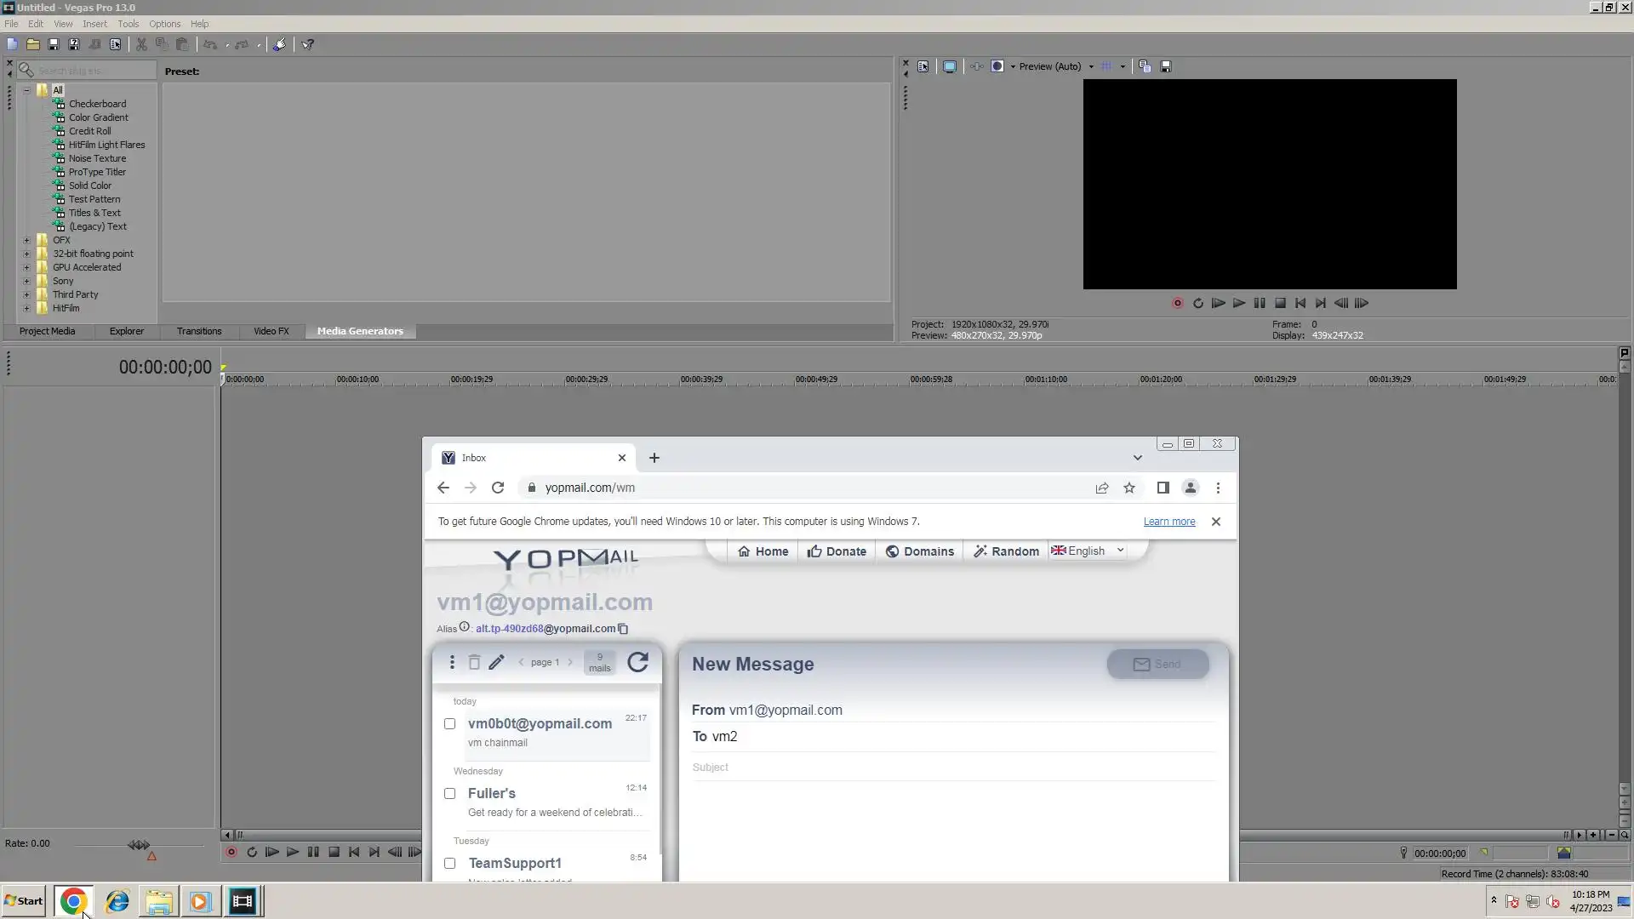Click the Cut scissors toolbar icon
Image resolution: width=1634 pixels, height=919 pixels.
click(141, 44)
